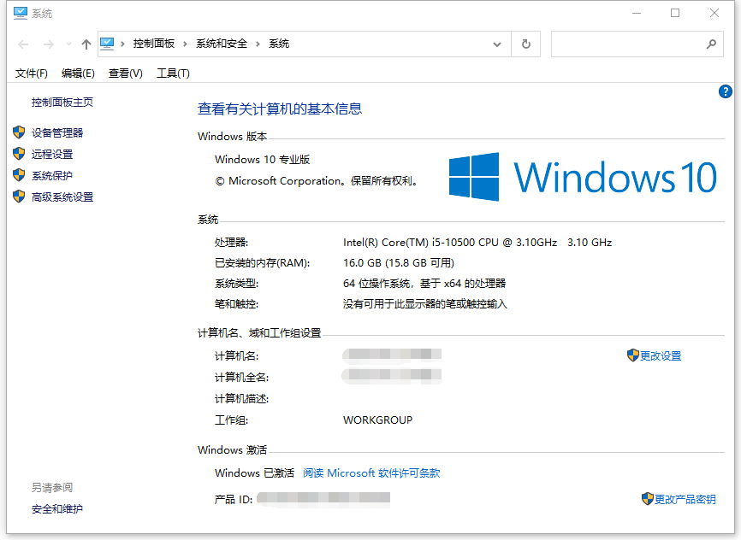Open 系统和安全 breadcrumb
This screenshot has height=540, width=741.
[222, 44]
